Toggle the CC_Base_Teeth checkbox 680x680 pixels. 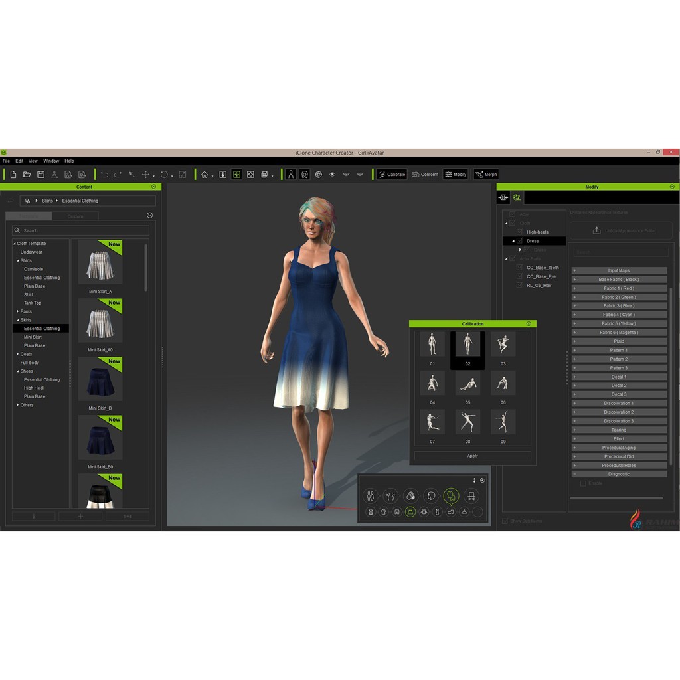coord(519,268)
